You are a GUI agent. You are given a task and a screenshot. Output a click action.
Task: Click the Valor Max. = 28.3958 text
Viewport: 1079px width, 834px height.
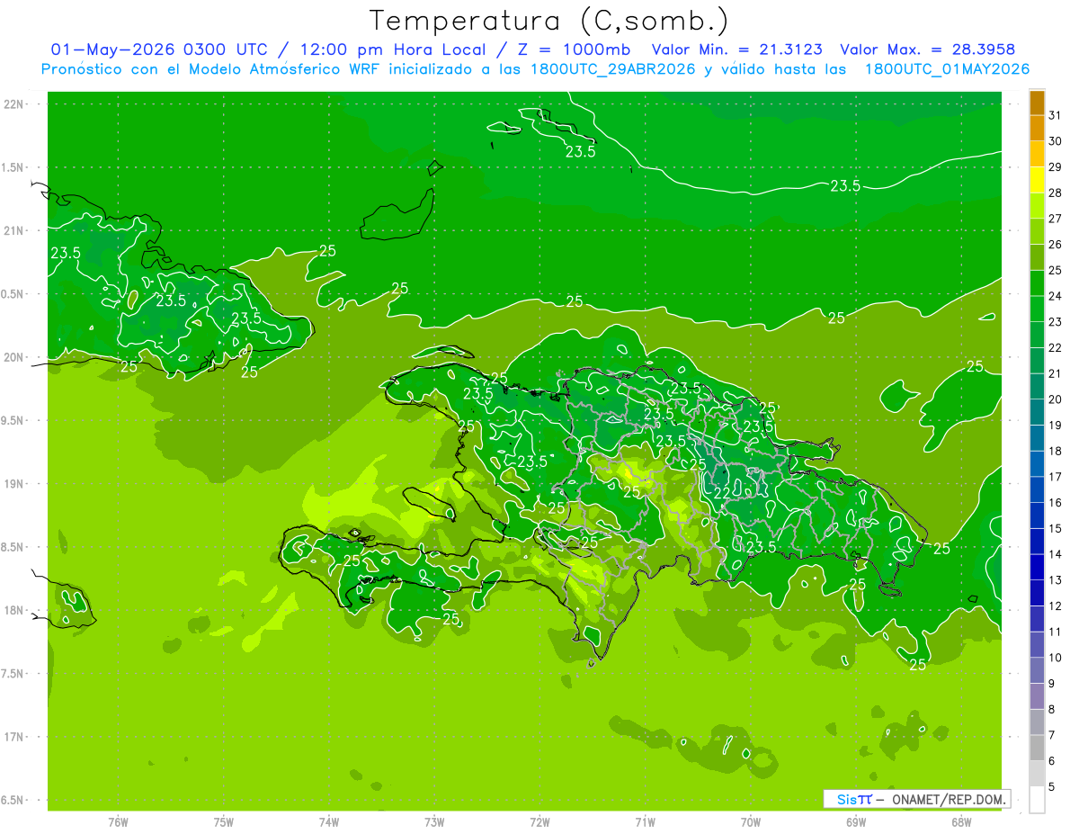coord(928,49)
